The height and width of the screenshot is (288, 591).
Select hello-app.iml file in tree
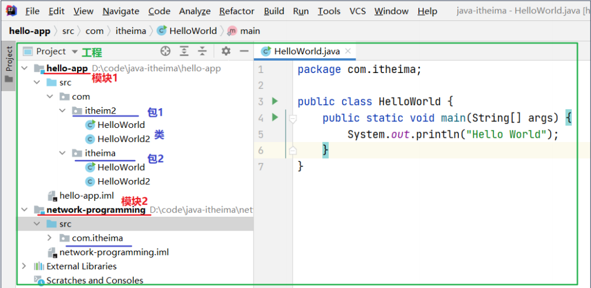(86, 196)
